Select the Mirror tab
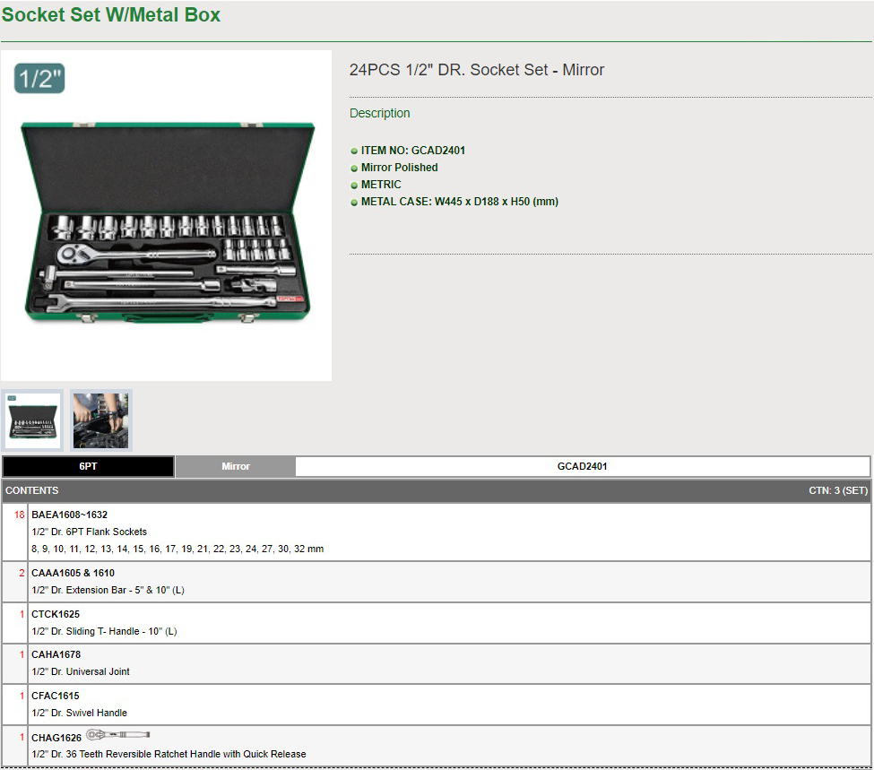The height and width of the screenshot is (770, 874). pos(235,466)
